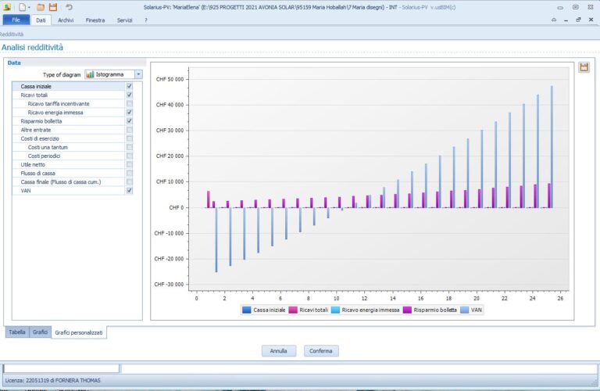
Task: Enable the Costi una tantum checkbox
Action: click(x=130, y=147)
